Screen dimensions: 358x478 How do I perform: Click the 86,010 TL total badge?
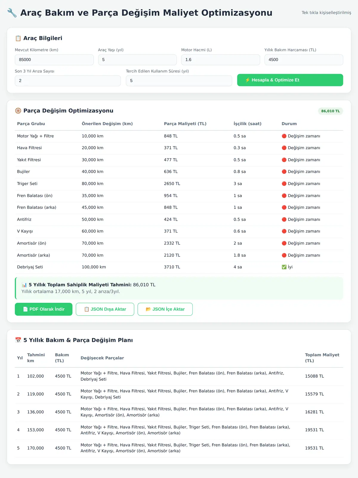(x=331, y=111)
